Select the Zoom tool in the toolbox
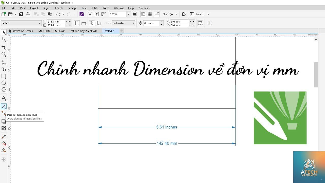The image size is (325, 183). coord(4,54)
